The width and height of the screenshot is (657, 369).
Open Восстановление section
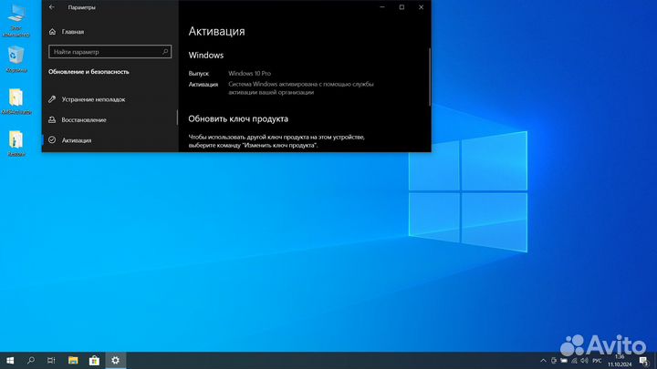coord(78,120)
